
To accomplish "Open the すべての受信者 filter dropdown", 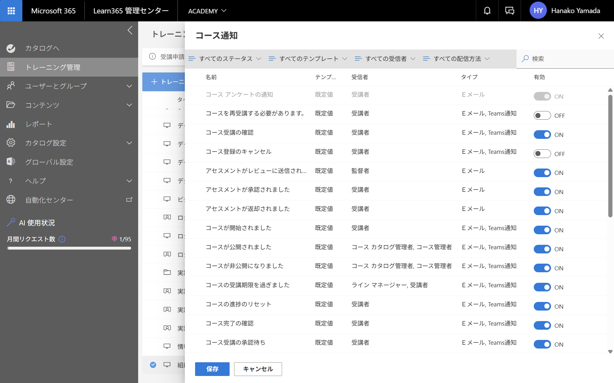I will point(385,59).
